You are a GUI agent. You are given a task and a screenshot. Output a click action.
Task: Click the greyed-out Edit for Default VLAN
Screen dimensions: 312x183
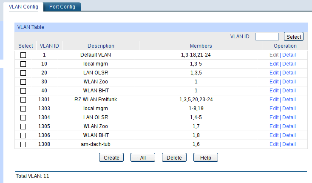coord(274,55)
